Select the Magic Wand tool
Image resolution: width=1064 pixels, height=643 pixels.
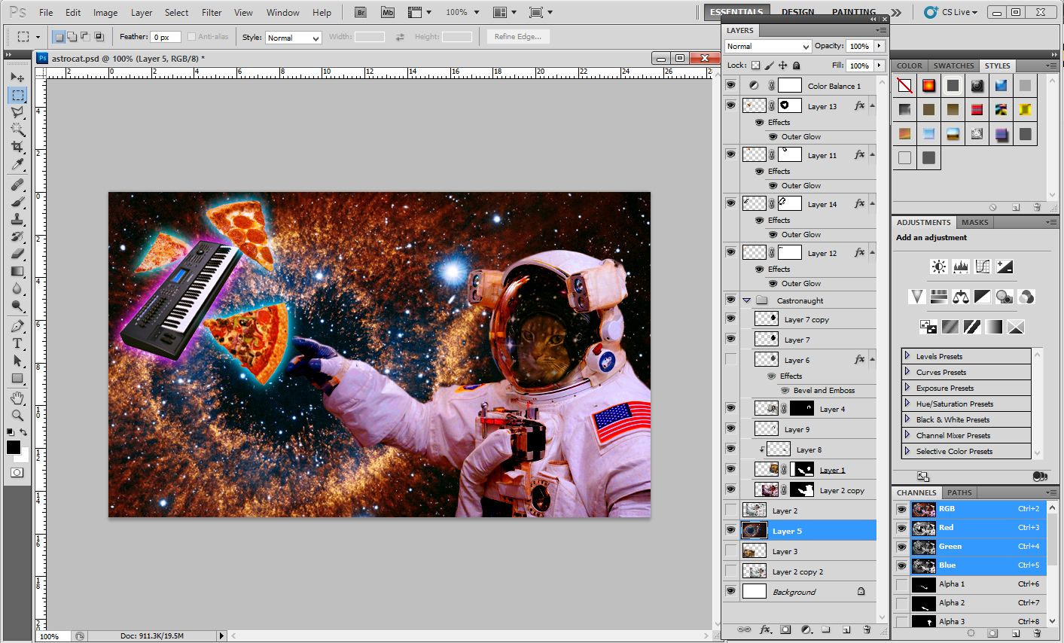[17, 130]
